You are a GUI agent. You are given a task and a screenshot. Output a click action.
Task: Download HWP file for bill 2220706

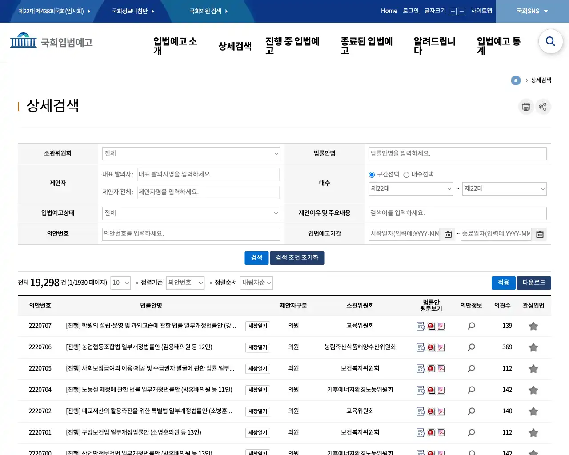tap(431, 347)
